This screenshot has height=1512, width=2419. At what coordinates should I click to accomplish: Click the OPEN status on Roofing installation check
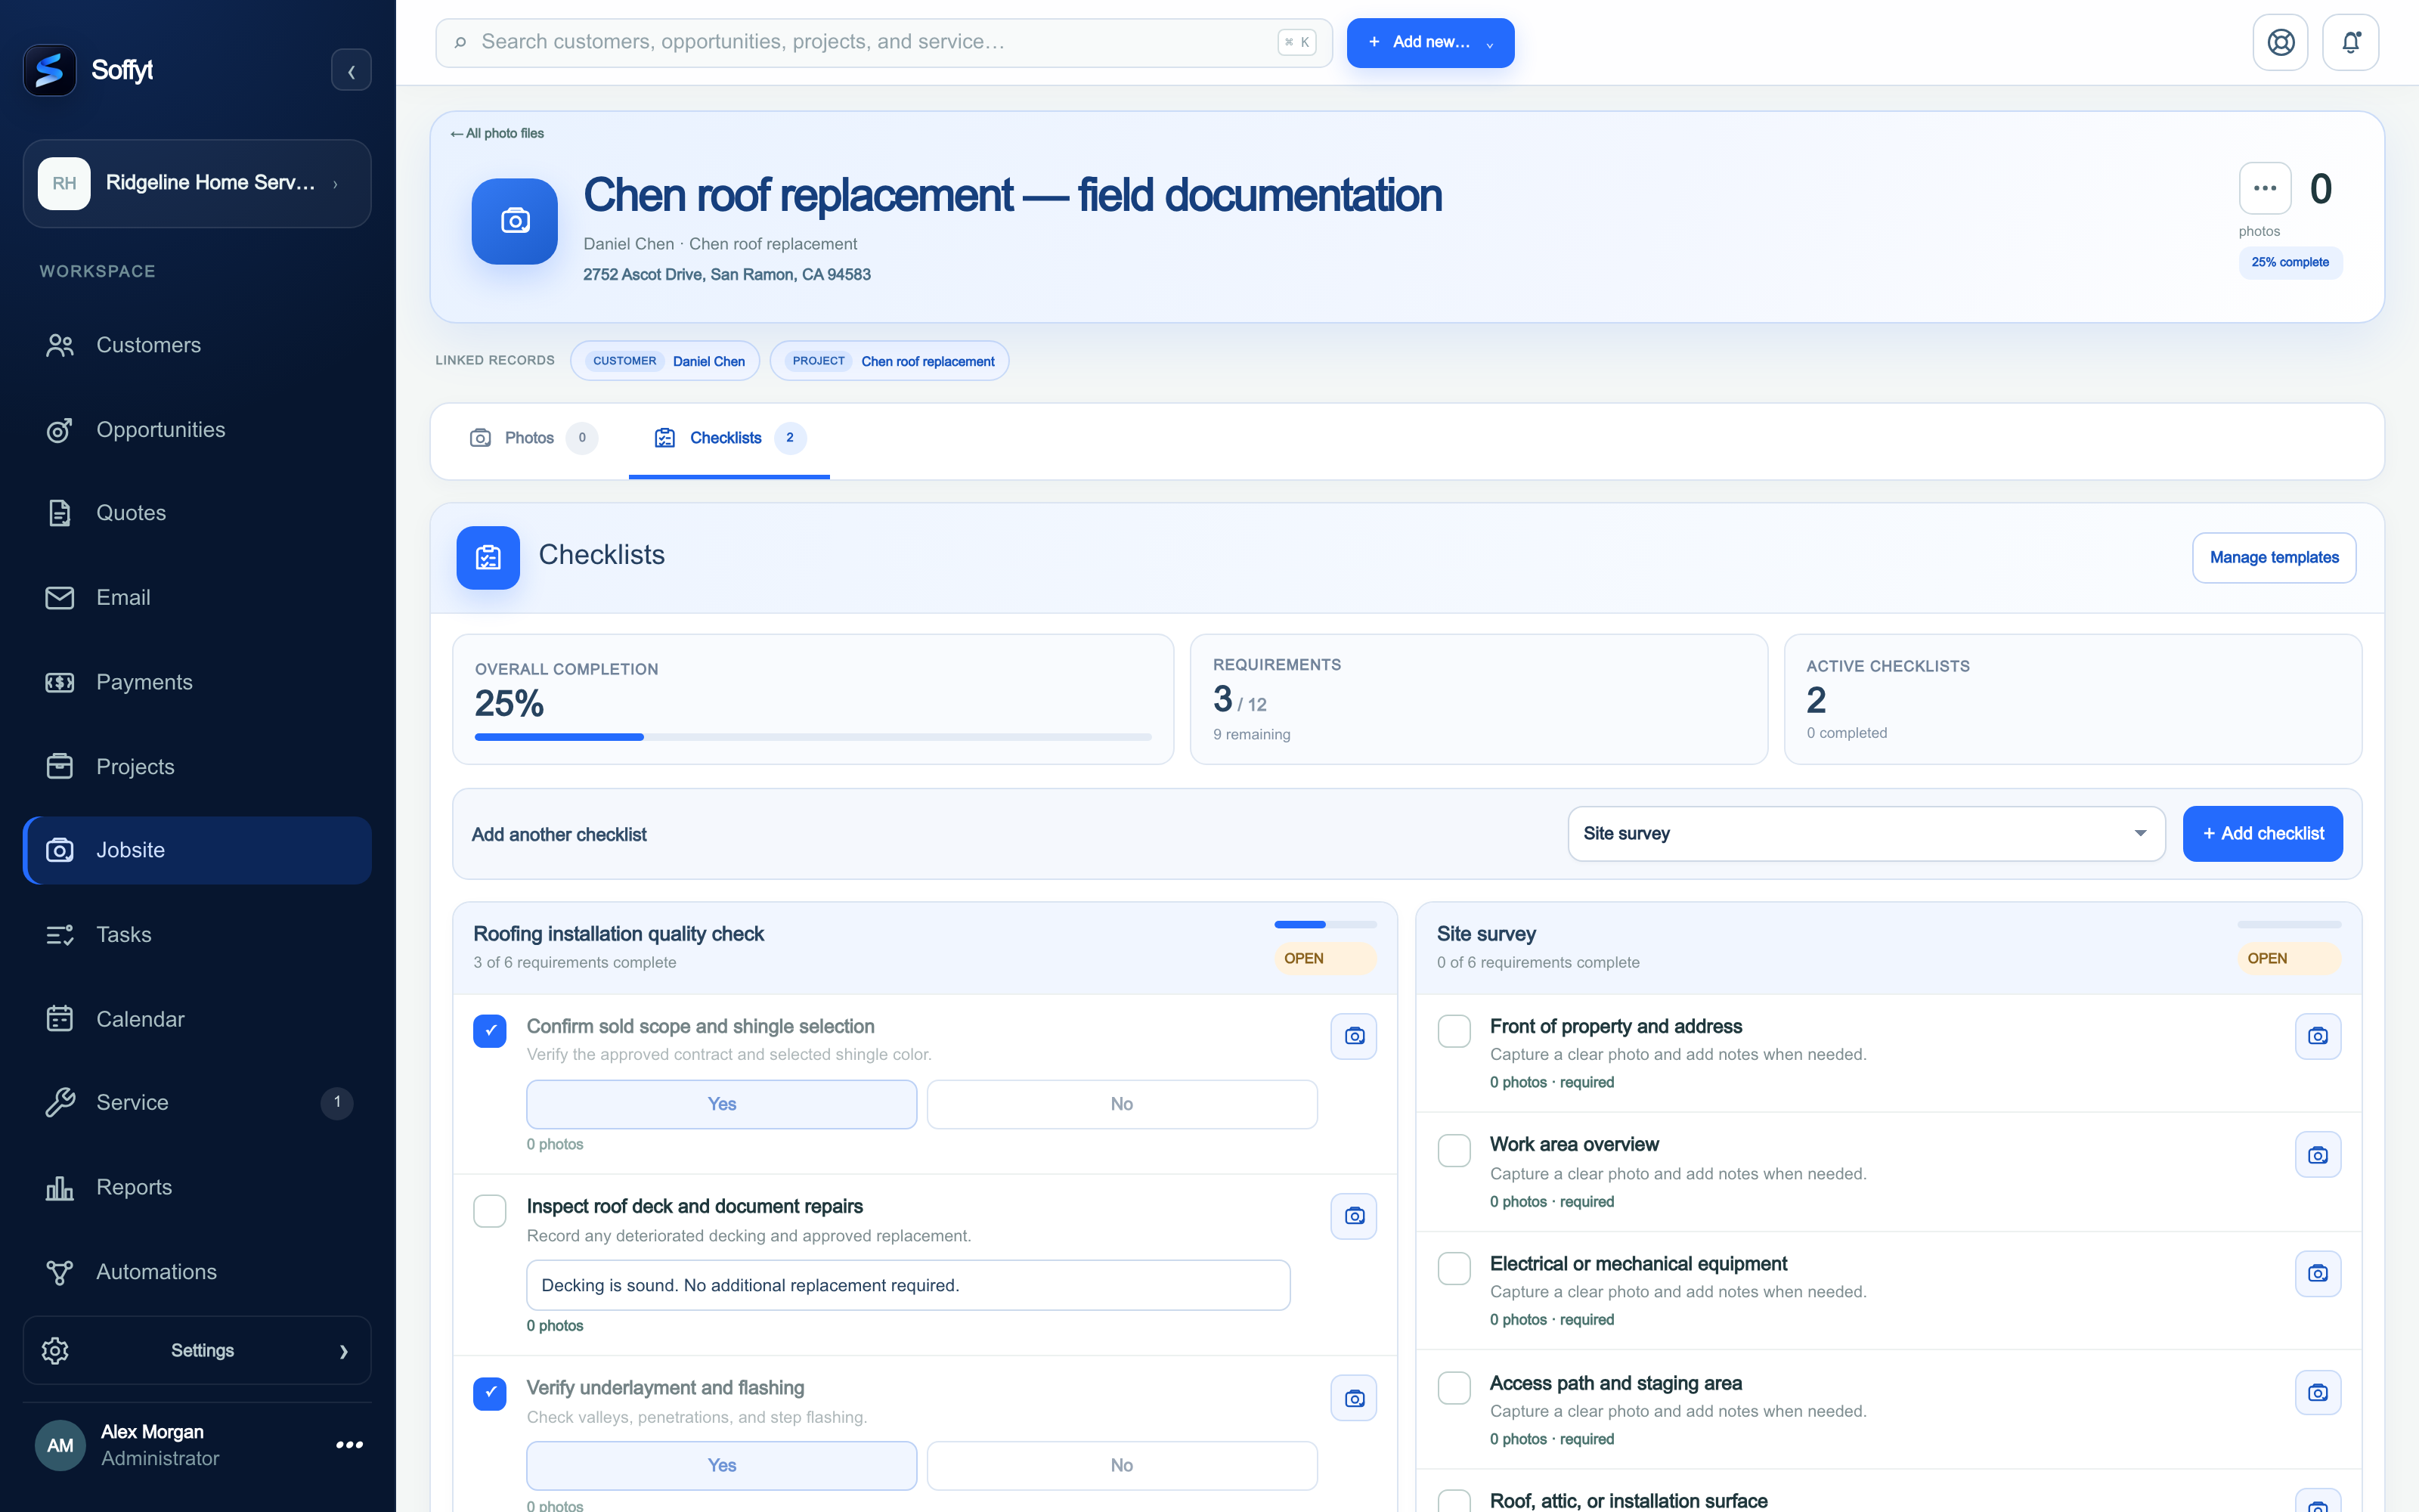click(x=1324, y=958)
